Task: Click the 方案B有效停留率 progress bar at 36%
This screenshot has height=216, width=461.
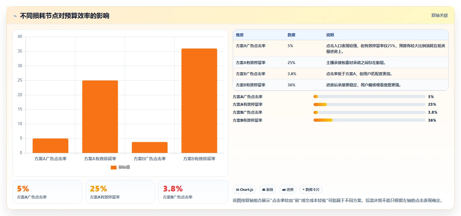Action: tap(369, 120)
